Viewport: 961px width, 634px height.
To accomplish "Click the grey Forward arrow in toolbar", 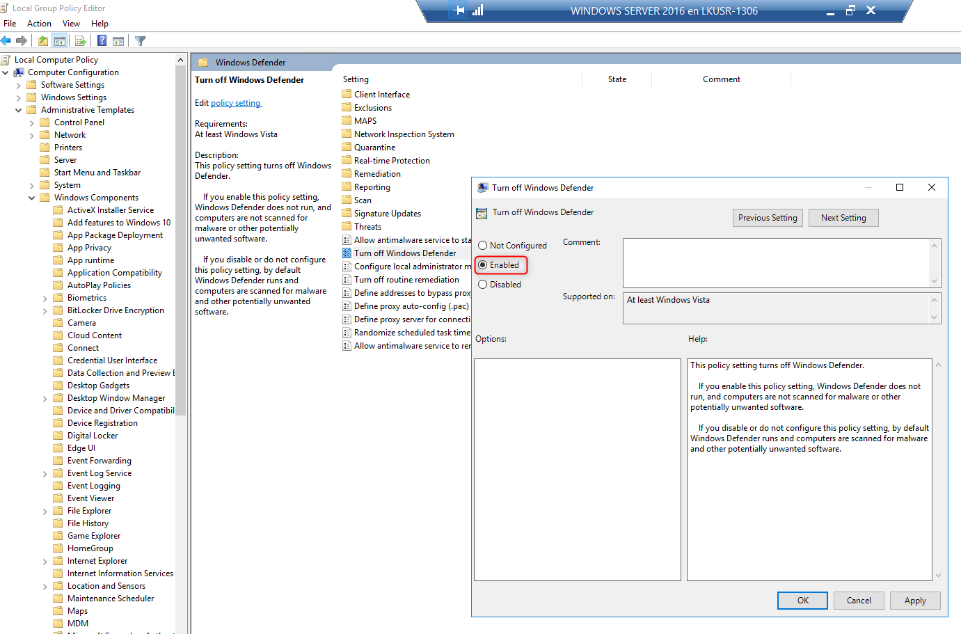I will click(22, 41).
